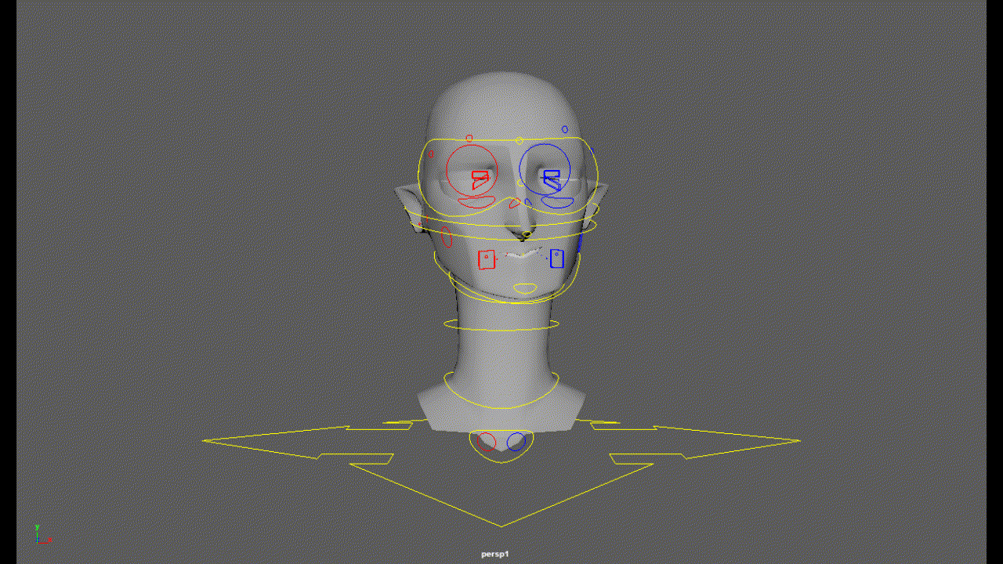Select the small red brow circle control
The width and height of the screenshot is (1003, 564).
(x=469, y=139)
